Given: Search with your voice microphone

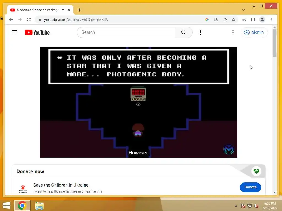Looking at the screenshot, I should (x=200, y=32).
